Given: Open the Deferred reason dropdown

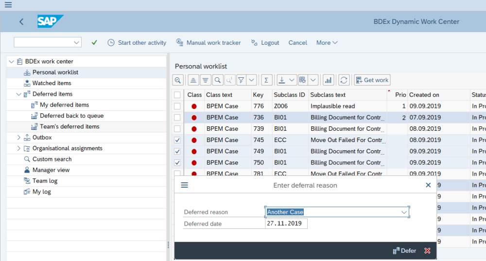Looking at the screenshot, I should tap(404, 212).
